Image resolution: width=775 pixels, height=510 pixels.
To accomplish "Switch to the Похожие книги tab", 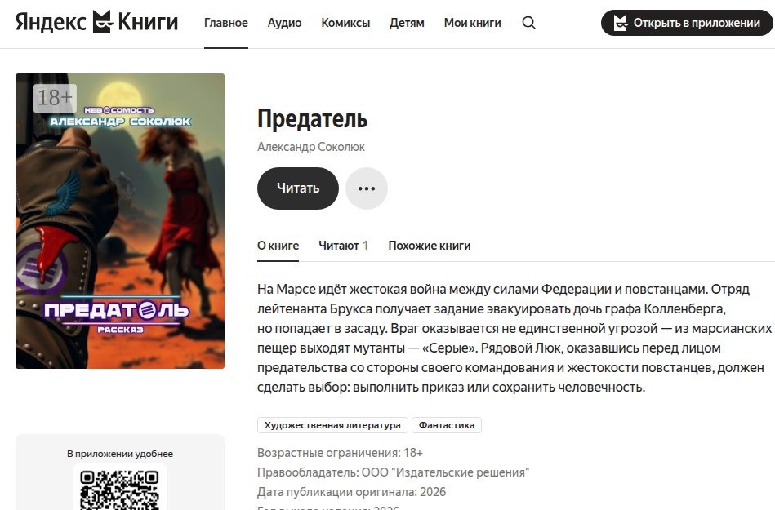I will pyautogui.click(x=429, y=246).
